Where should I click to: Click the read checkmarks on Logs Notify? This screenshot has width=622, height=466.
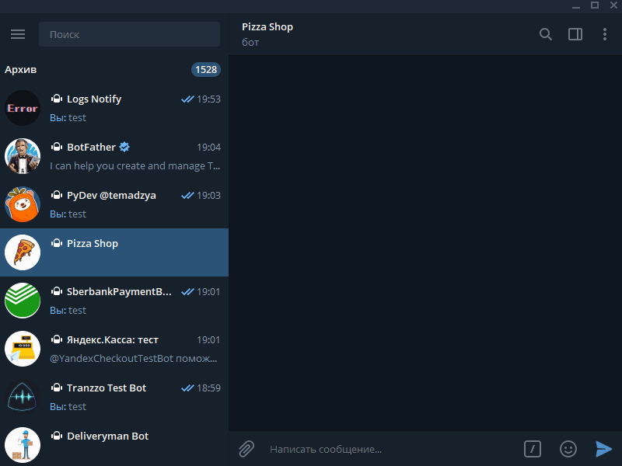(x=187, y=99)
